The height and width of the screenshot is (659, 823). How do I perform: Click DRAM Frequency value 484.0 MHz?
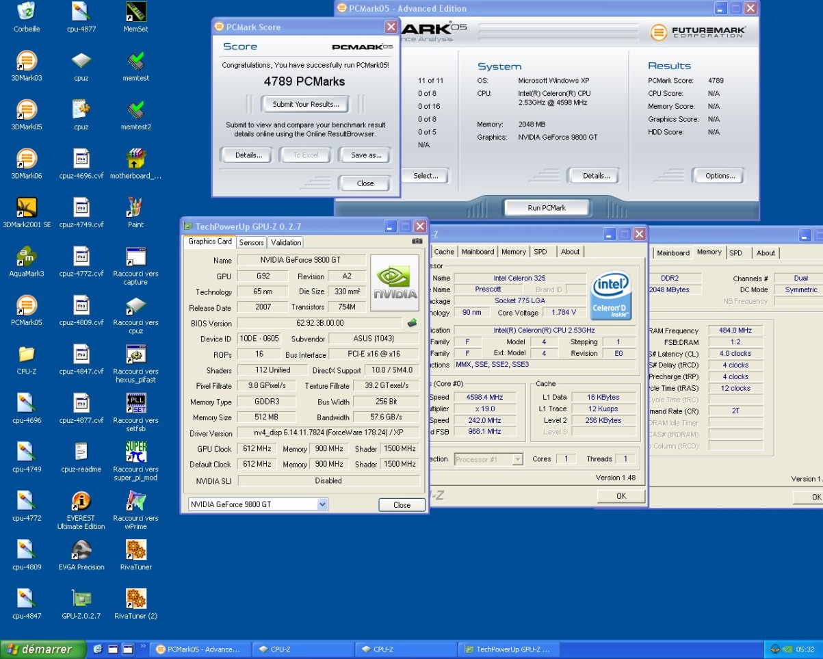(x=735, y=331)
